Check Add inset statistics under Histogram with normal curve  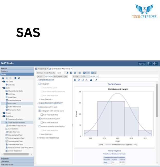(x=42, y=115)
